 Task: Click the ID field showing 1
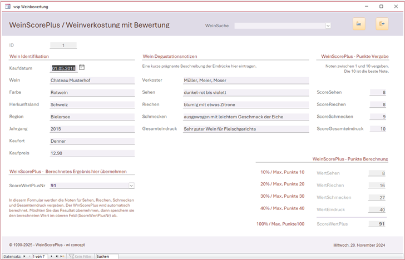pyautogui.click(x=63, y=46)
